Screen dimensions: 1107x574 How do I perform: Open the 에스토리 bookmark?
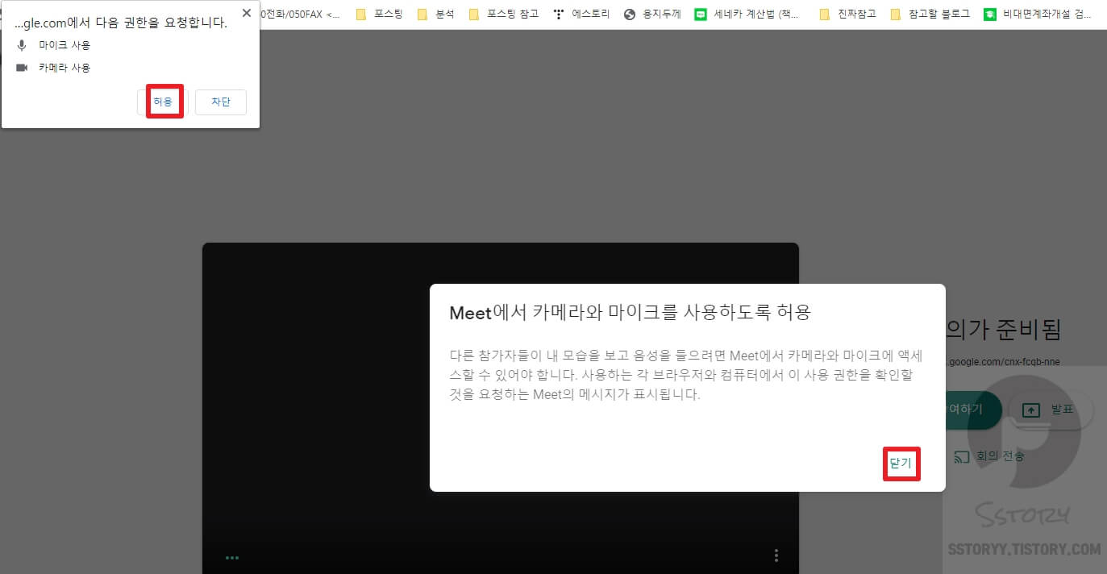(x=581, y=15)
